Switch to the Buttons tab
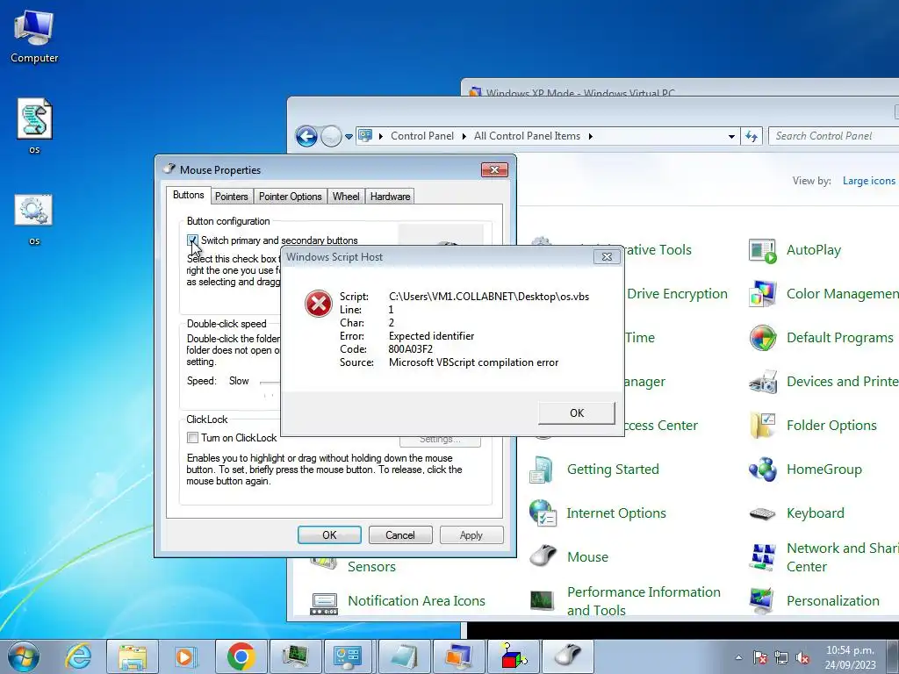The width and height of the screenshot is (899, 674). coord(188,195)
